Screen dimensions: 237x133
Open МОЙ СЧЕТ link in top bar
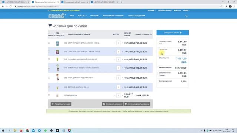[177, 11]
